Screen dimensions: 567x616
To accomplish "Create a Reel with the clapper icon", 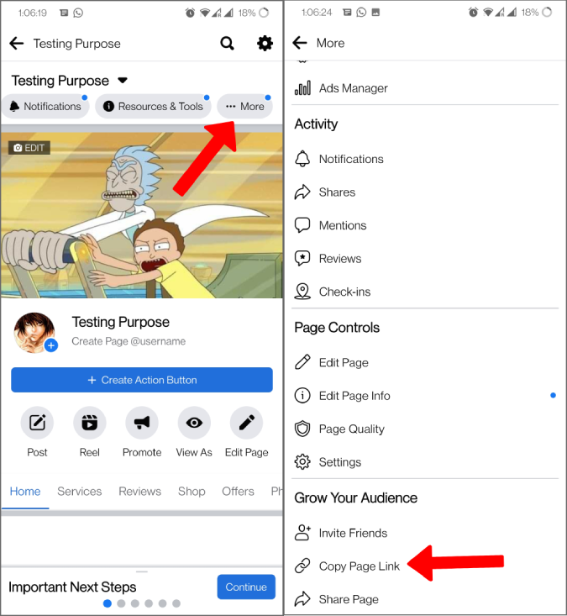I will click(90, 423).
